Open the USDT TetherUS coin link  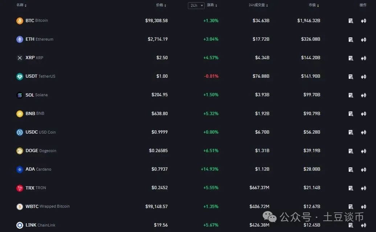[x=40, y=76]
